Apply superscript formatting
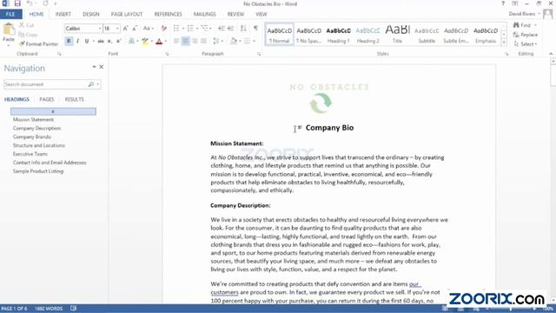This screenshot has height=313, width=556. point(119,41)
